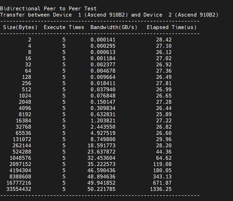Click the bandwidth value 4.927519
This screenshot has width=233, height=201.
103,133
